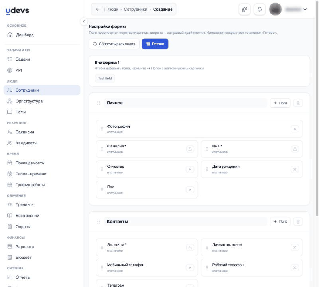Click the udevs logo
The width and height of the screenshot is (319, 287).
[17, 11]
